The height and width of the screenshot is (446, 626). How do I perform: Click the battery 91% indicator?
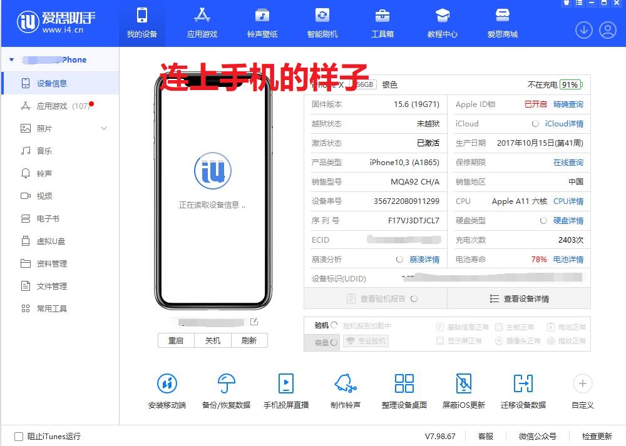pos(571,84)
